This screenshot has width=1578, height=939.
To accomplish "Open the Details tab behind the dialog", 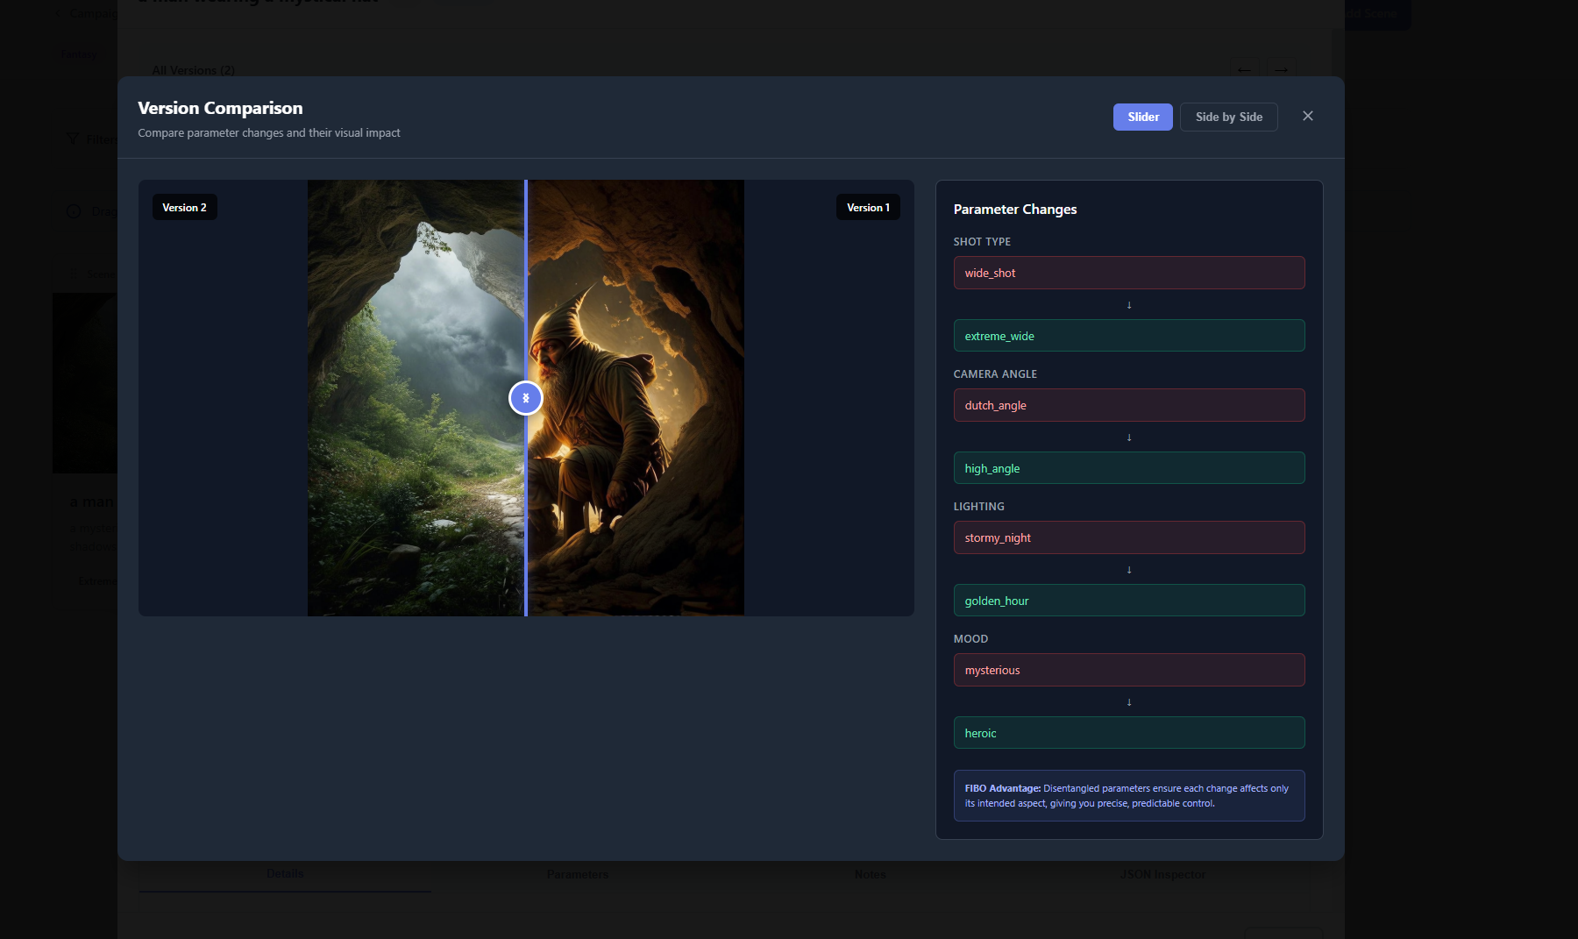I will (x=285, y=874).
